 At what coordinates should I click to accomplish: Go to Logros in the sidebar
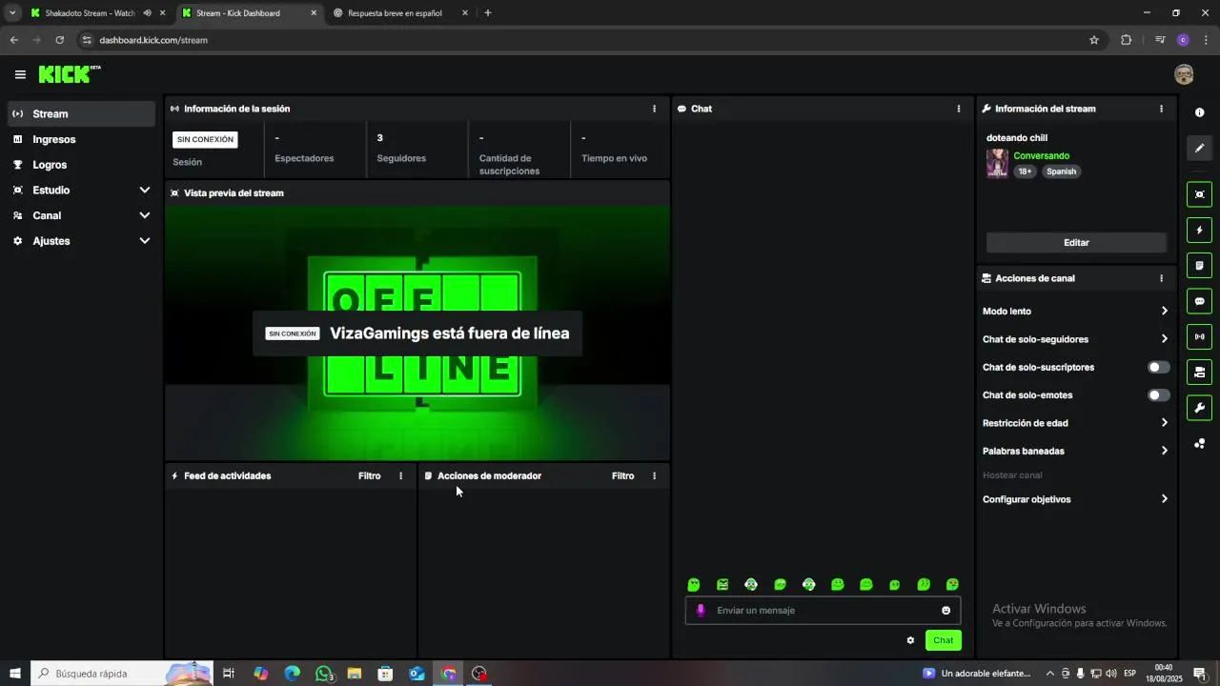[81, 165]
